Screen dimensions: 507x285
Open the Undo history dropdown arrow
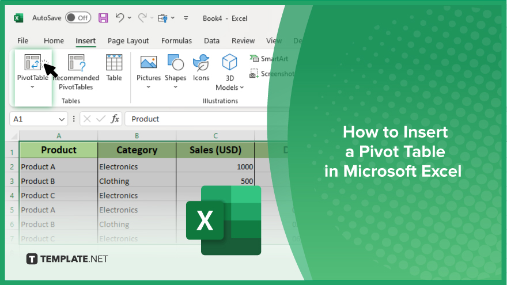(x=129, y=18)
